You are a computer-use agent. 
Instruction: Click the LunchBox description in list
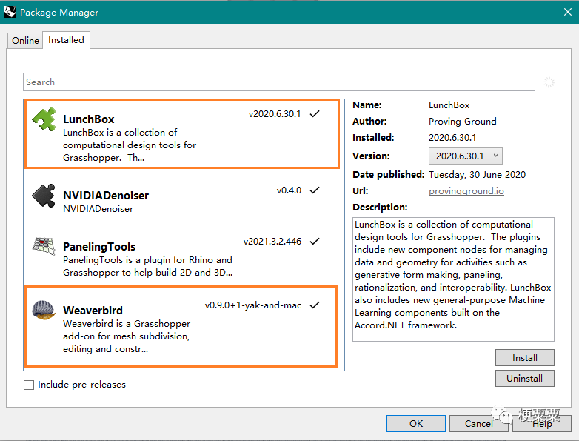point(130,145)
